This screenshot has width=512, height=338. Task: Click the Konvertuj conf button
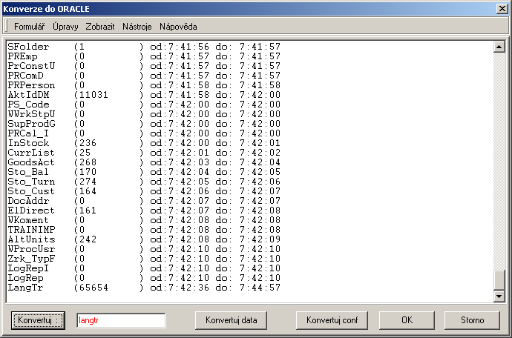tap(332, 320)
